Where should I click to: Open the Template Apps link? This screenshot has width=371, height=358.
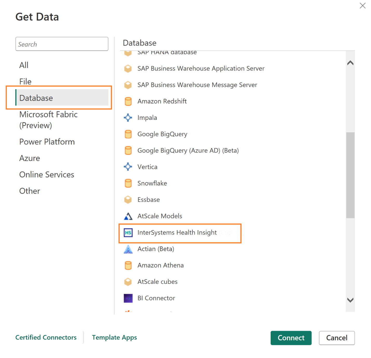[x=114, y=337]
